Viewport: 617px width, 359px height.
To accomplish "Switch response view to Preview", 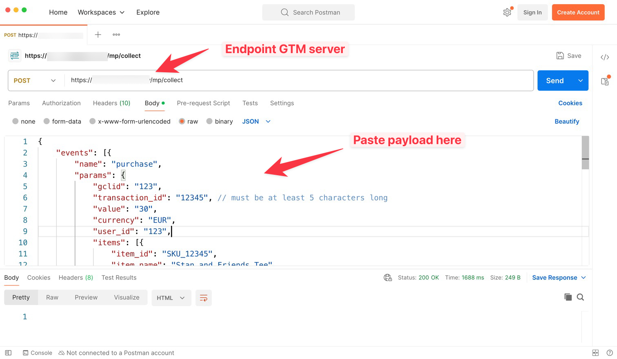I will [86, 297].
